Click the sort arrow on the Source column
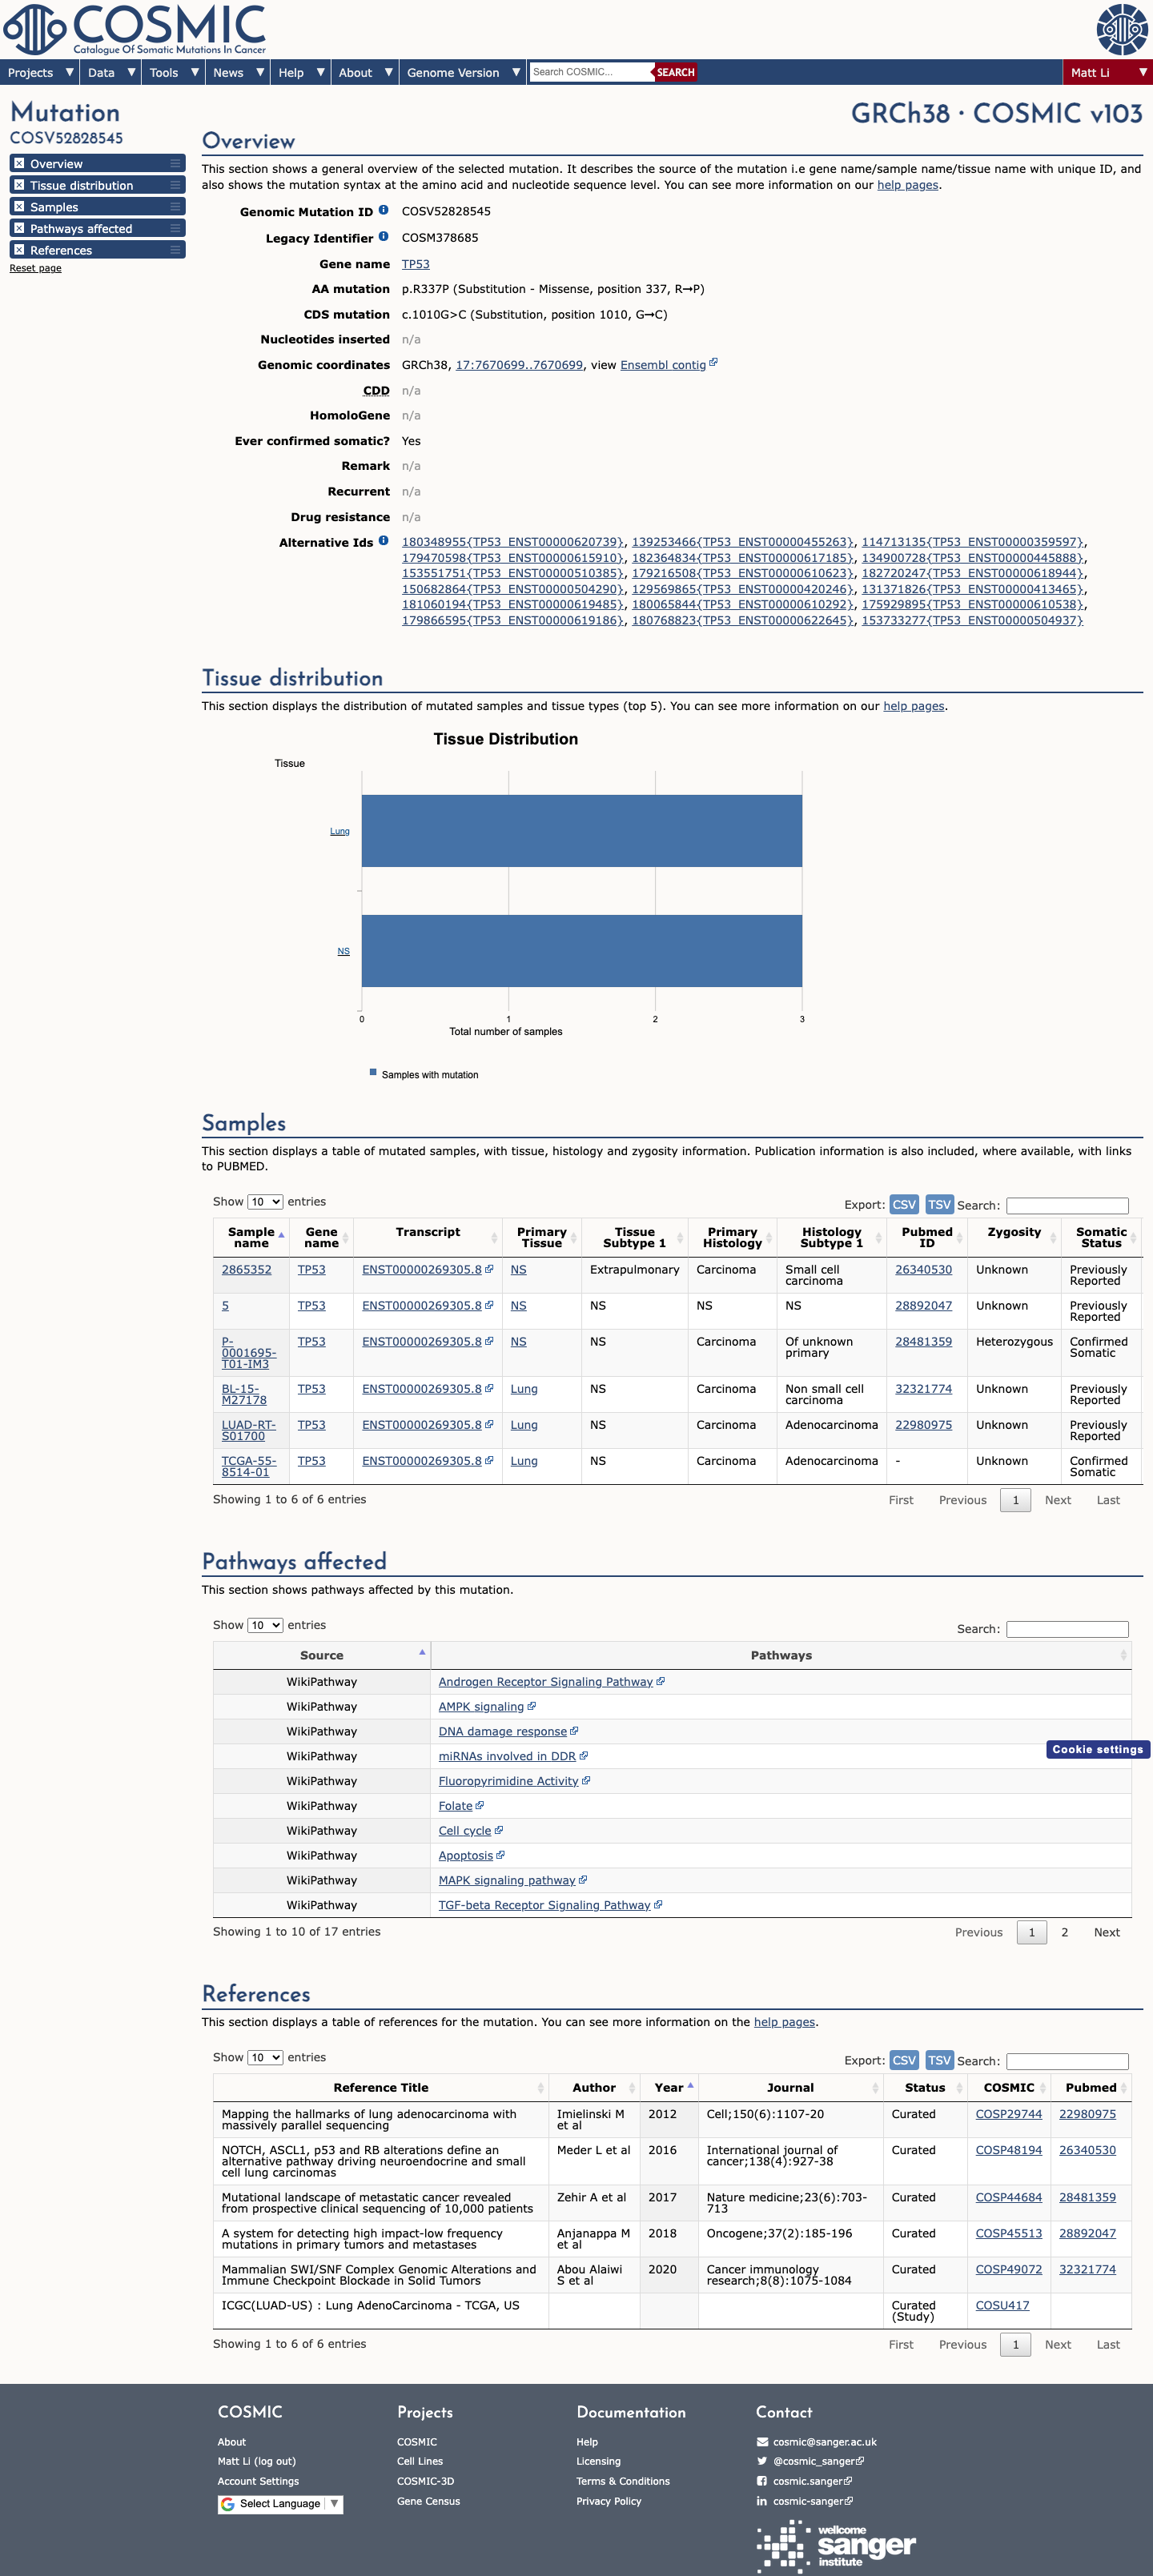 [x=422, y=1652]
